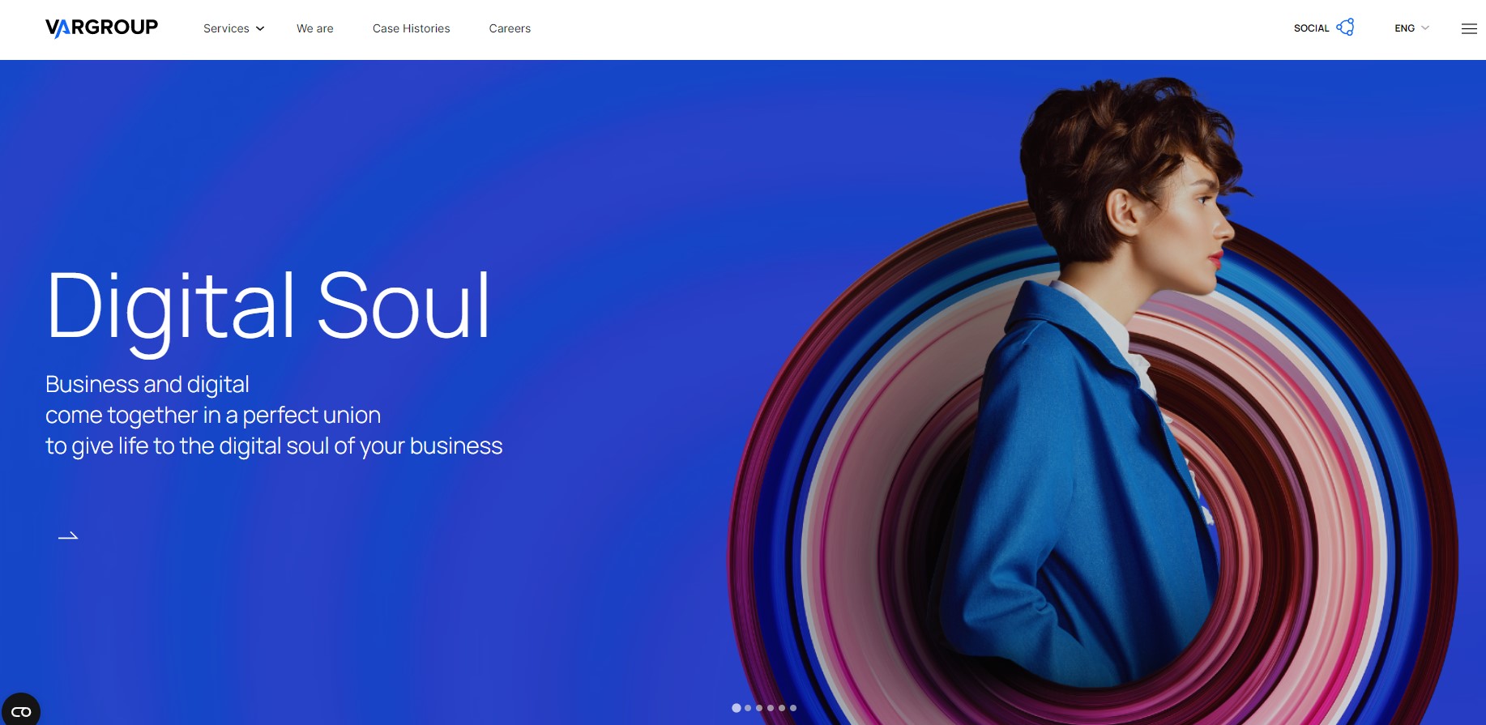This screenshot has width=1486, height=725.
Task: Click the woman in blue jacket image
Action: pos(1094,397)
